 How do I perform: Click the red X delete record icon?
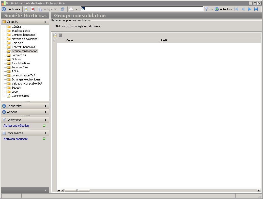pyautogui.click(x=33, y=9)
